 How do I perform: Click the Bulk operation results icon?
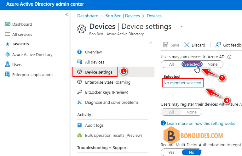coord(79,135)
